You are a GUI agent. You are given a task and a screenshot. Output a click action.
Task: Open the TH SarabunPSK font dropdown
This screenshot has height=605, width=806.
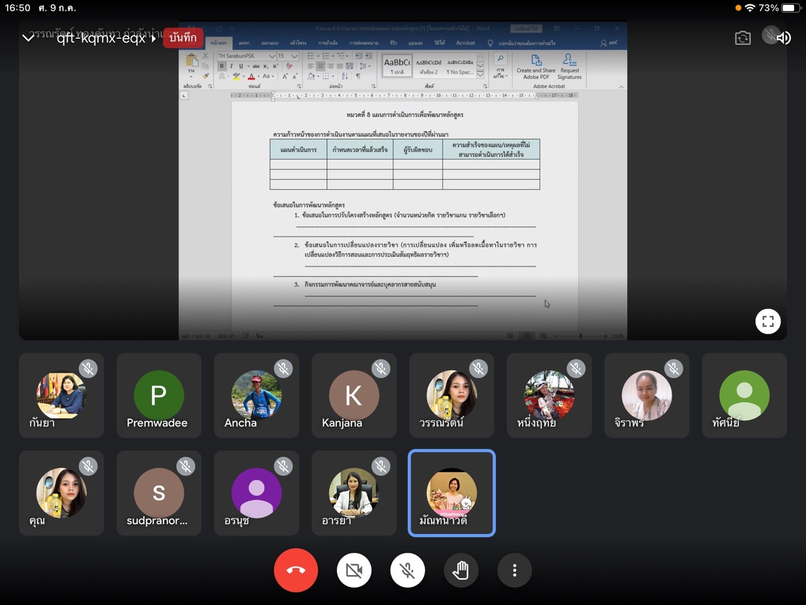point(271,56)
